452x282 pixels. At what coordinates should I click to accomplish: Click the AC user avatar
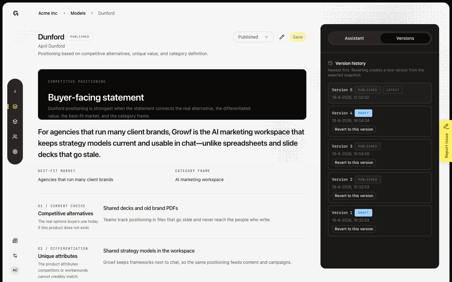point(15,270)
